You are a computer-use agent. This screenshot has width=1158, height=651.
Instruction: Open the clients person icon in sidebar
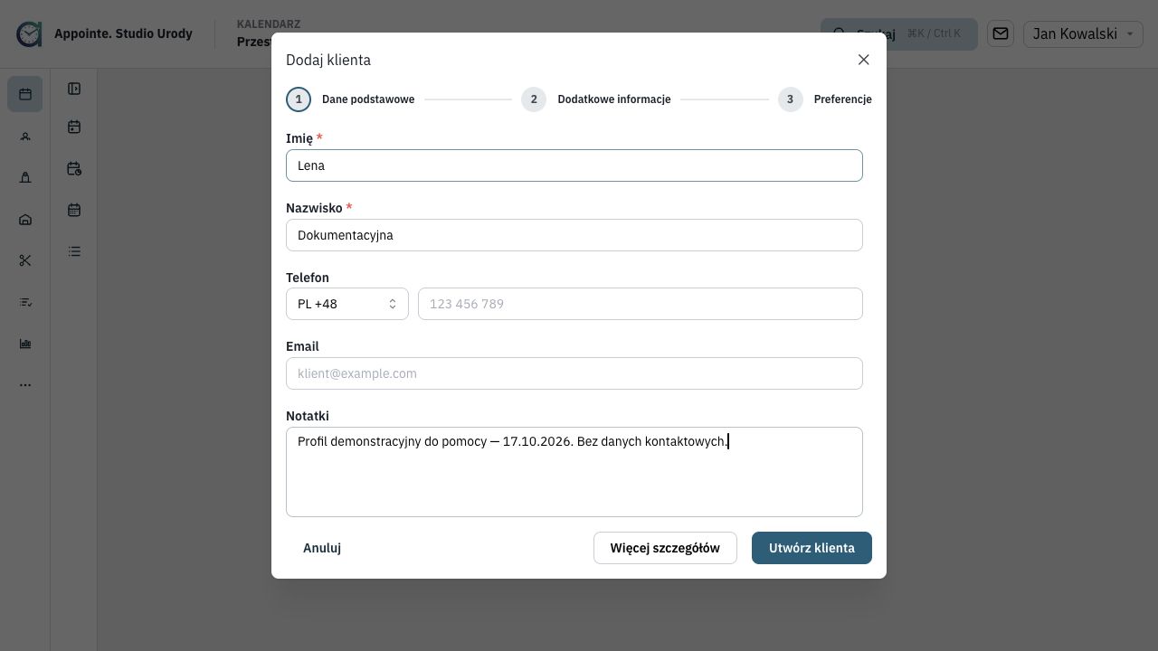25,136
